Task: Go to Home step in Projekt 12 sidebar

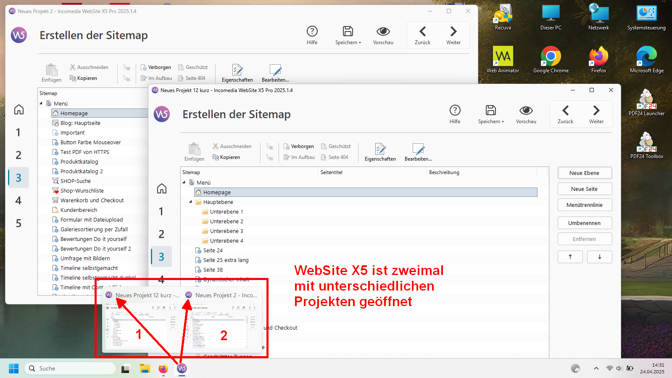Action: click(161, 188)
